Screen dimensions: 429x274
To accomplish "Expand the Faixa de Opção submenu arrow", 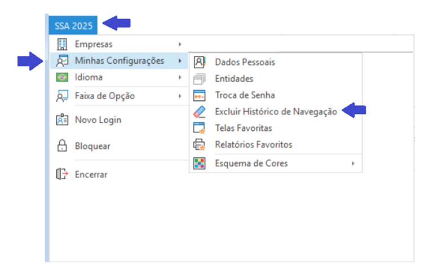I will [x=180, y=96].
